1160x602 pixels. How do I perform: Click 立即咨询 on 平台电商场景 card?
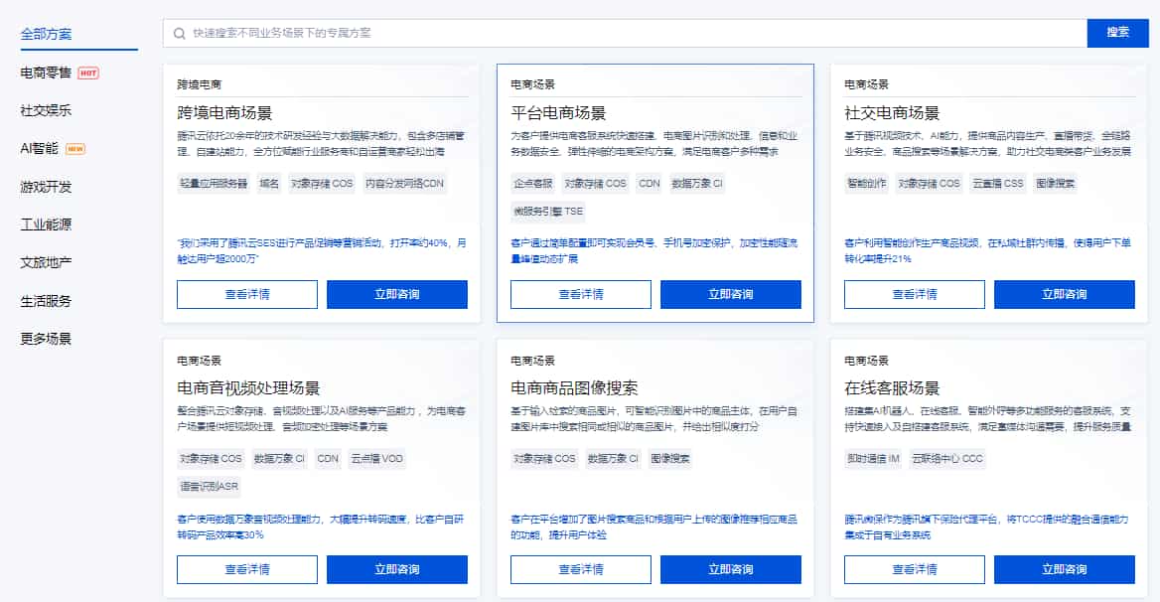730,294
